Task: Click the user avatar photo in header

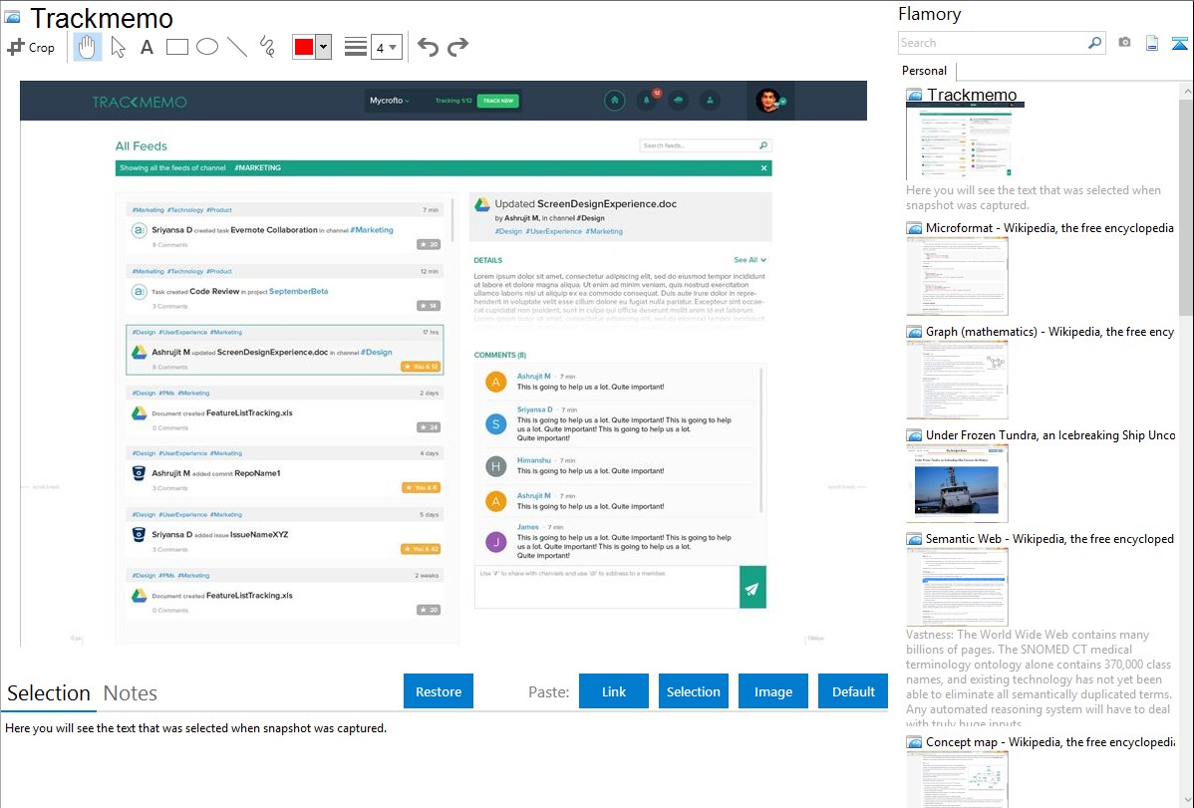Action: pos(768,101)
